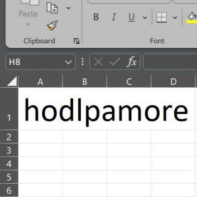The width and height of the screenshot is (197, 197).
Task: Toggle Italic formatting
Action: (114, 17)
